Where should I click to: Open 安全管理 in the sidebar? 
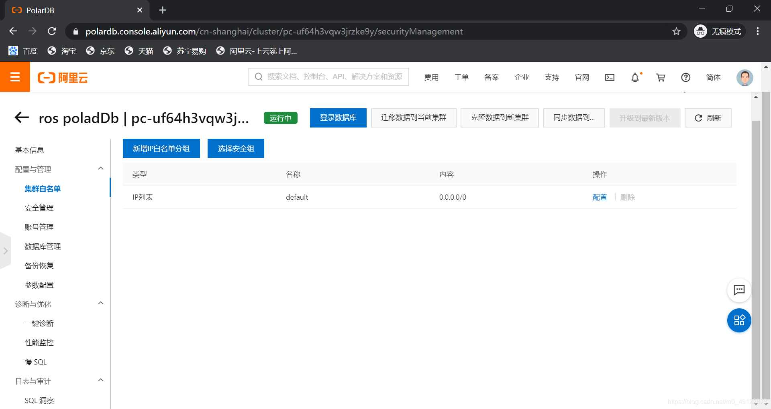39,208
